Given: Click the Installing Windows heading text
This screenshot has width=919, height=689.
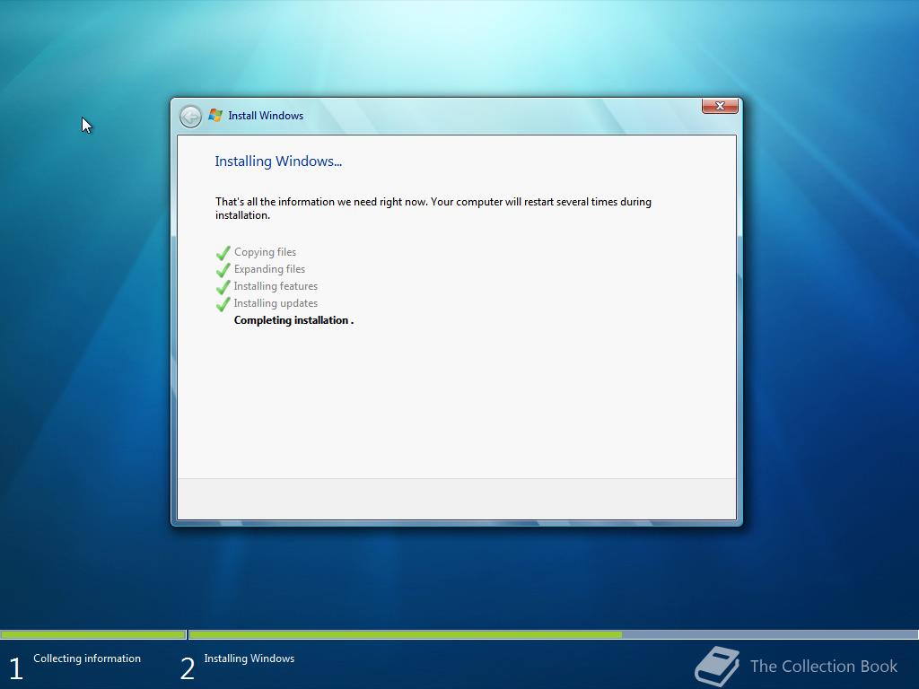Looking at the screenshot, I should 278,161.
